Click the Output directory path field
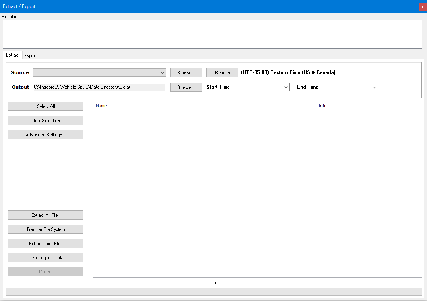Viewport: 427px width, 301px height. (x=99, y=87)
